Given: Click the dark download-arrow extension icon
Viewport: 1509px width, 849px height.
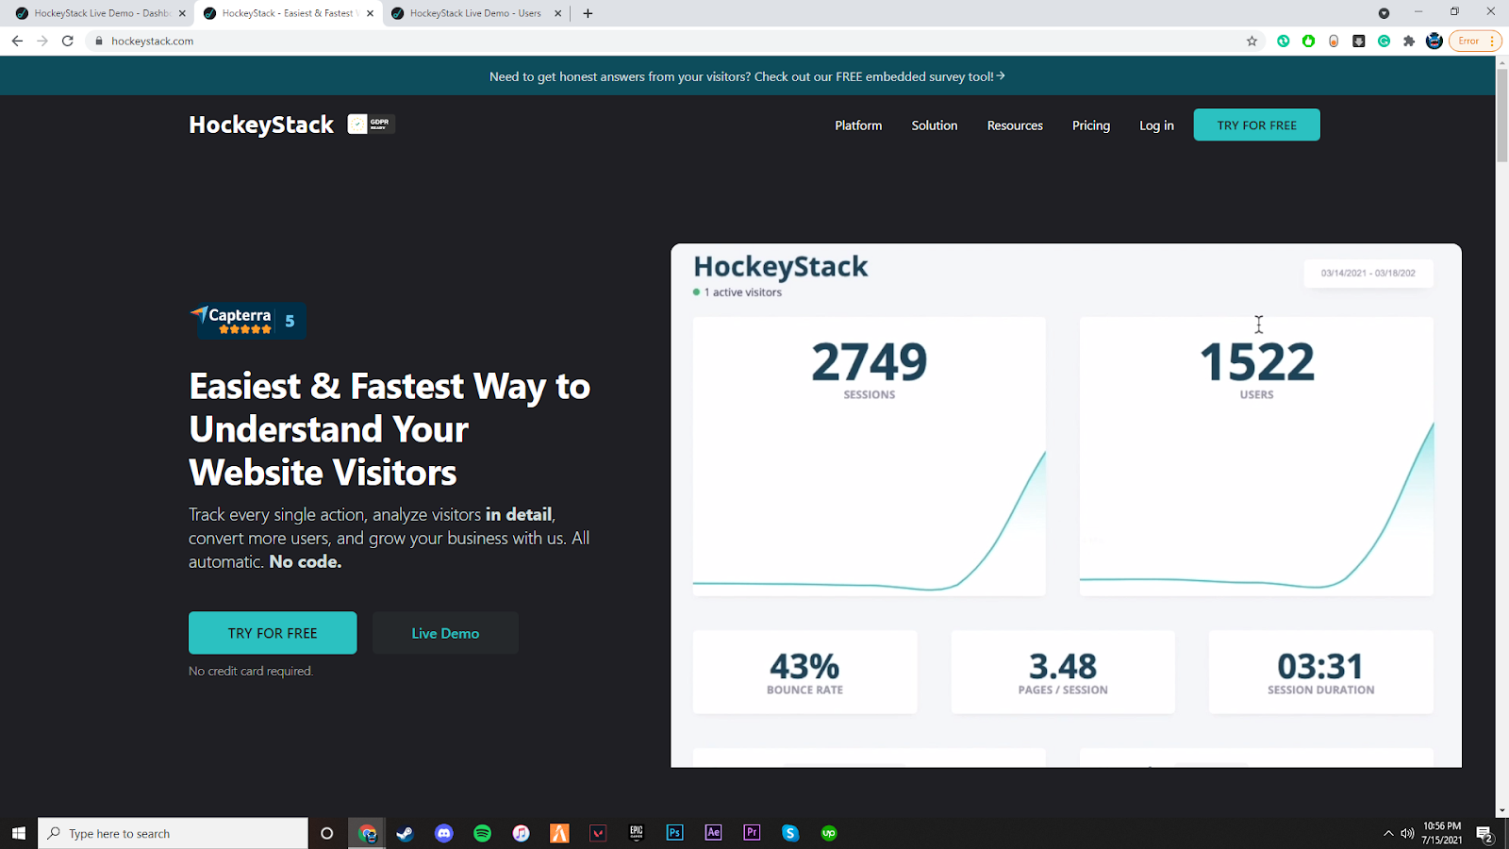Looking at the screenshot, I should pos(1358,41).
